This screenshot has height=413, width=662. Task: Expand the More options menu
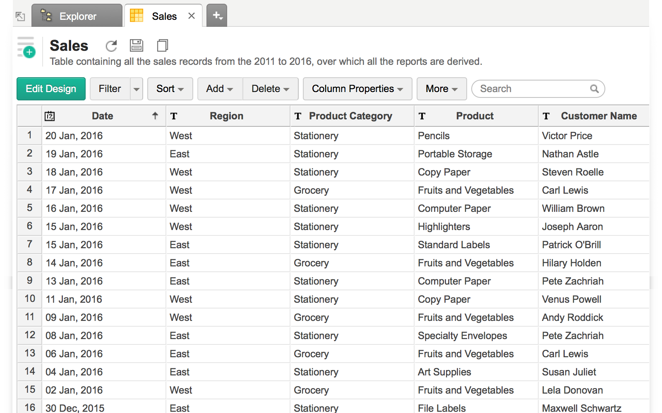pyautogui.click(x=441, y=89)
